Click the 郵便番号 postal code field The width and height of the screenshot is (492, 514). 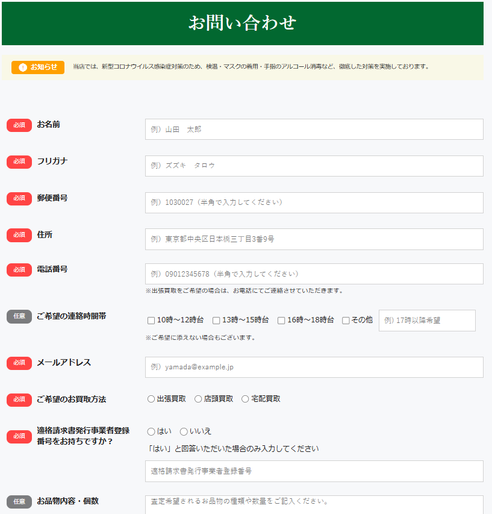(x=314, y=202)
